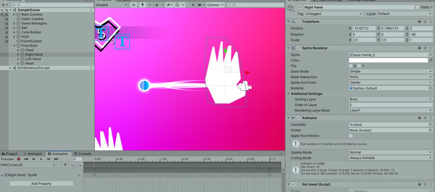Enable animation recording with the red record button
435x192 pixels.
(18, 159)
